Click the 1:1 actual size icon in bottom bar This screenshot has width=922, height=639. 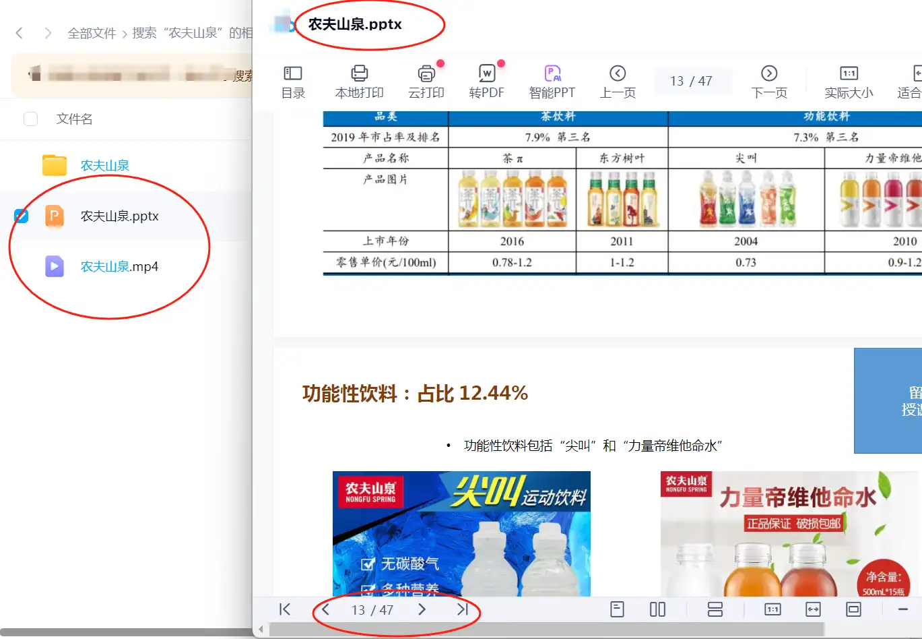(x=772, y=609)
